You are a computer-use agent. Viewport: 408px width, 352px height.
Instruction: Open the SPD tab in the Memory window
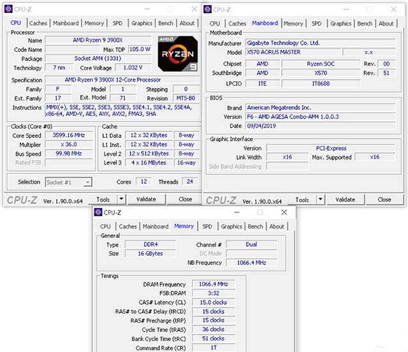(x=207, y=226)
